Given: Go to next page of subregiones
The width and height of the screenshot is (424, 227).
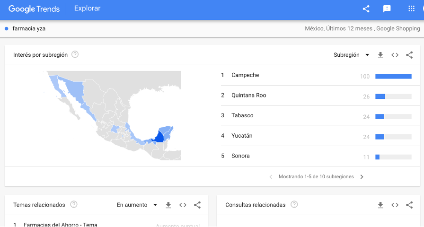Looking at the screenshot, I should pos(362,177).
